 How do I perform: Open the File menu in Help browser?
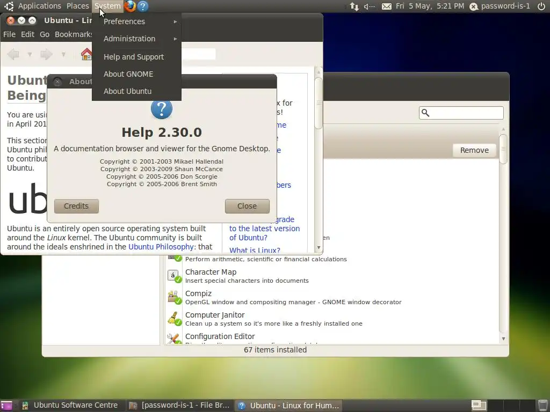[x=9, y=34]
